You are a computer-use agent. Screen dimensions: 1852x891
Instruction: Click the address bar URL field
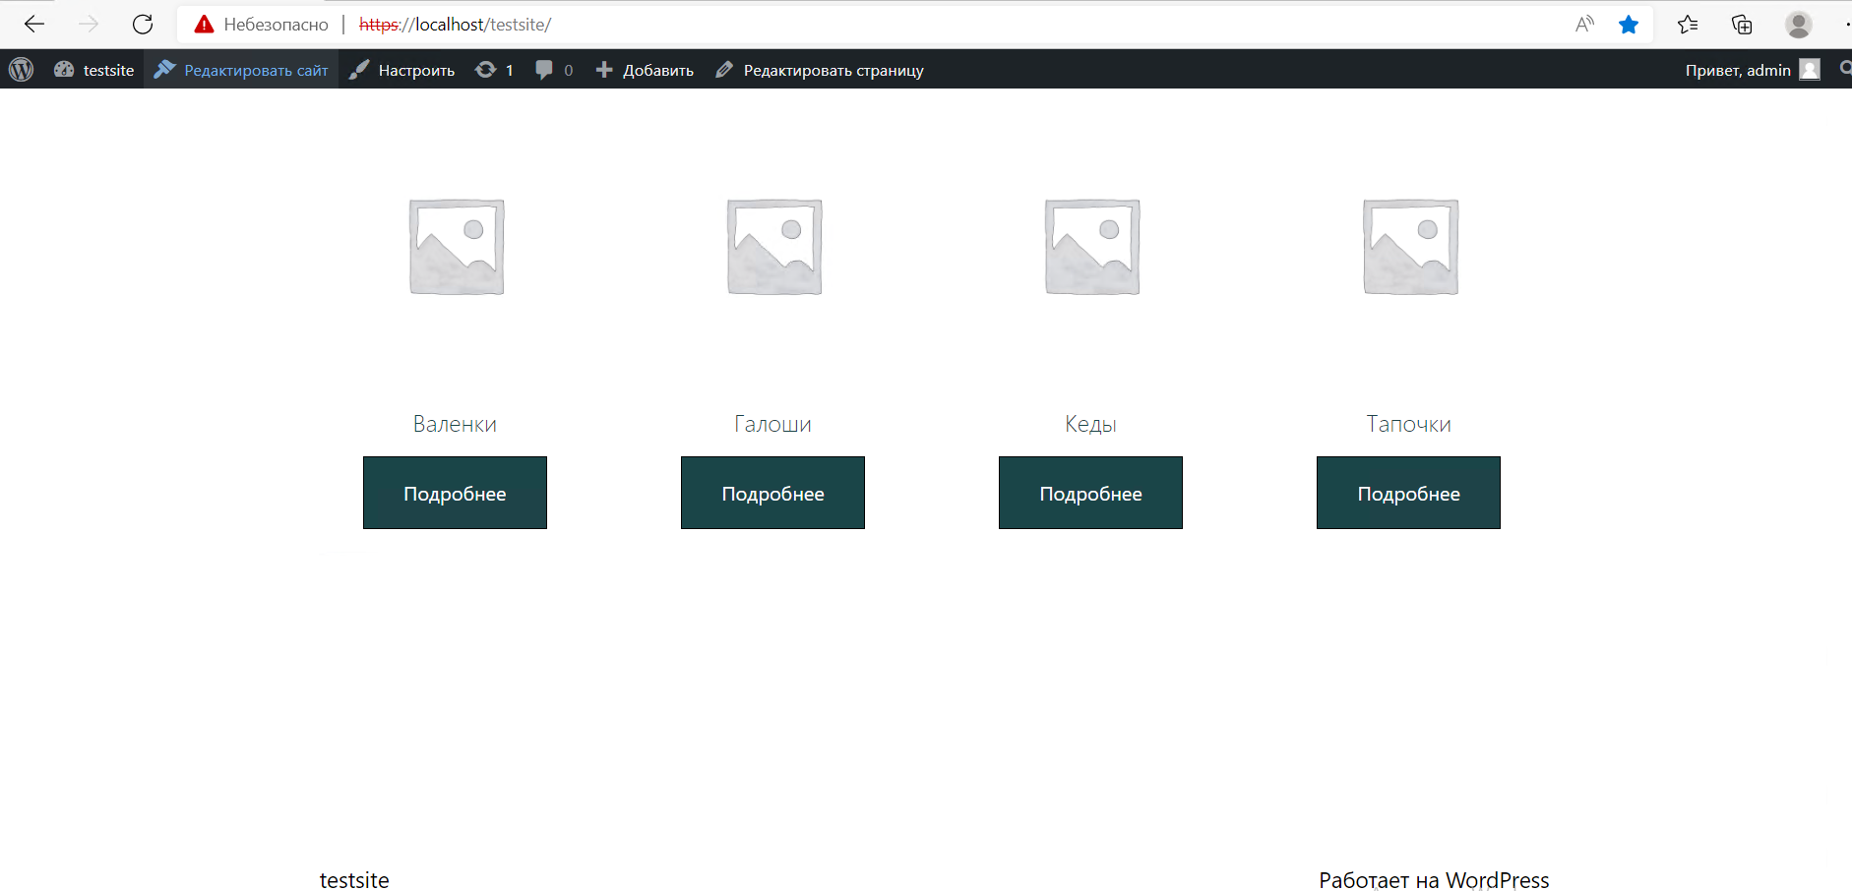[886, 25]
